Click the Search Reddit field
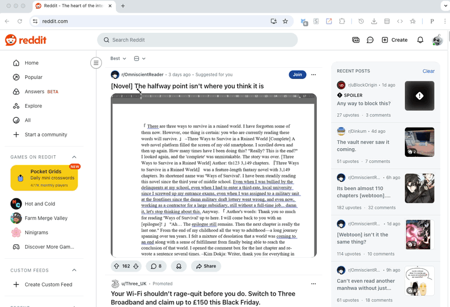This screenshot has width=450, height=307. coord(197,40)
